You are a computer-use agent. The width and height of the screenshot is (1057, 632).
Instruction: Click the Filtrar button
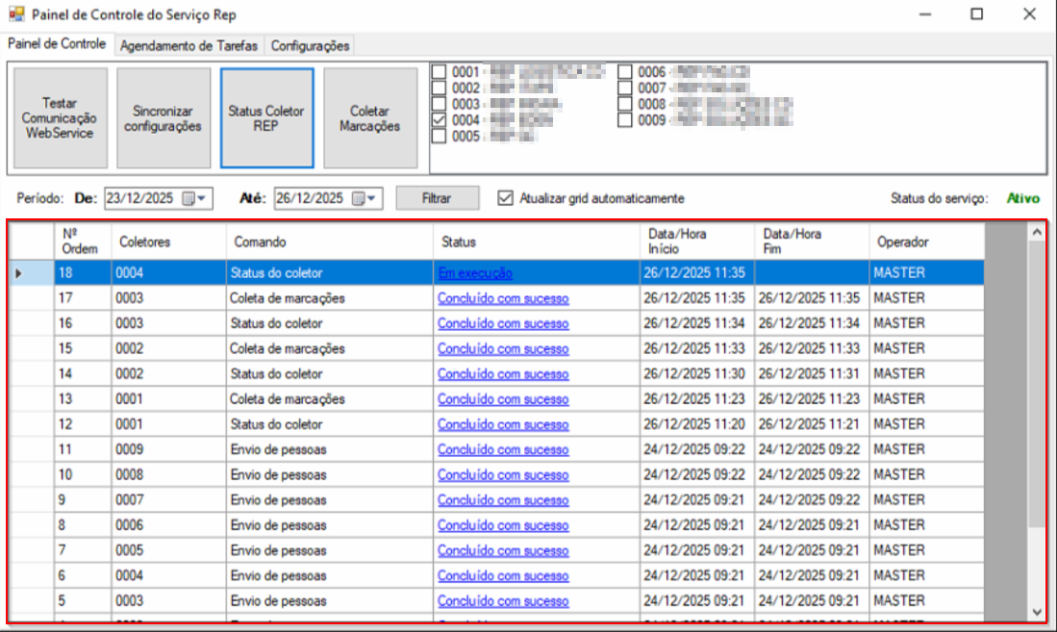437,198
